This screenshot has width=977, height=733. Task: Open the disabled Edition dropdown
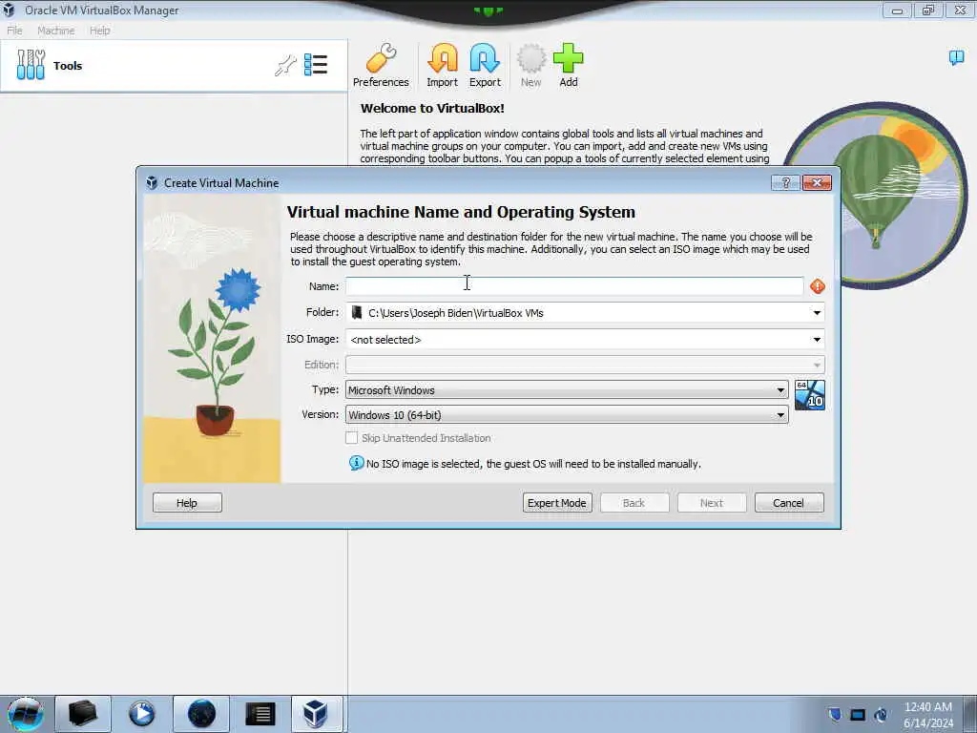585,365
